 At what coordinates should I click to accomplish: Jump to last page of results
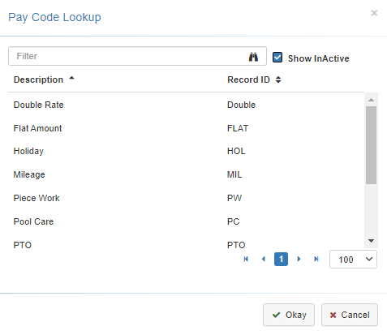tap(316, 259)
